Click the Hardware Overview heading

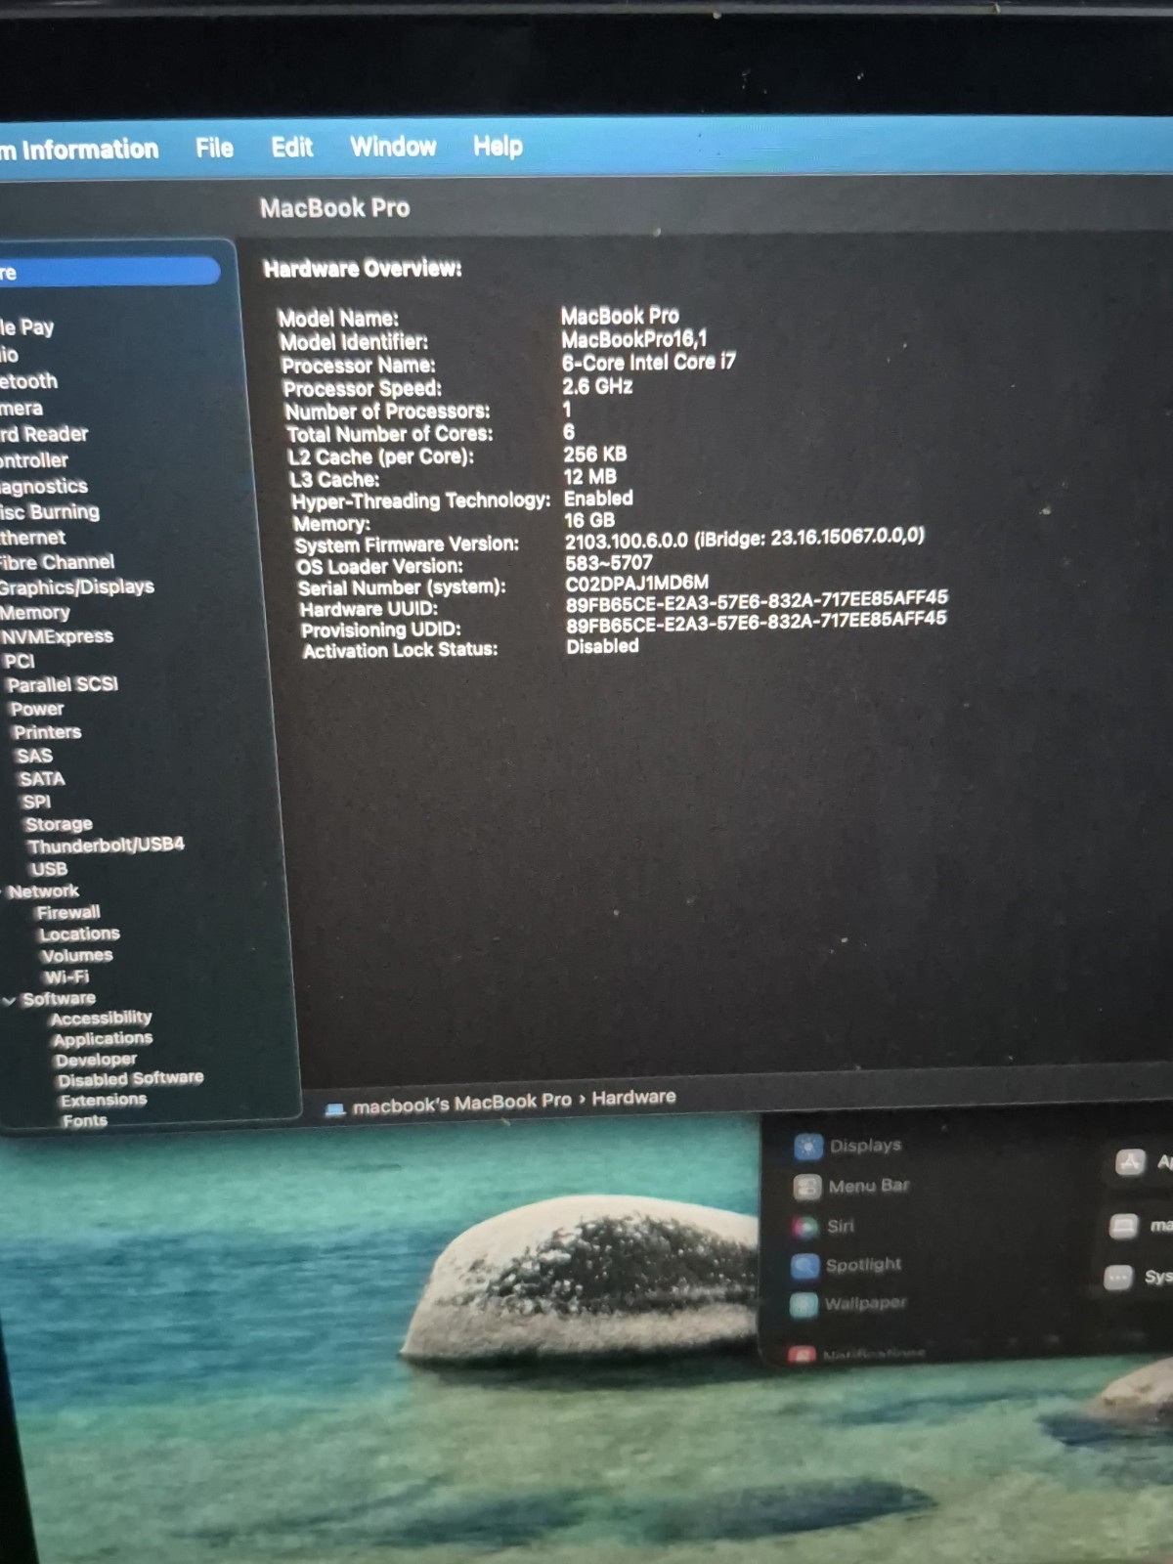363,268
